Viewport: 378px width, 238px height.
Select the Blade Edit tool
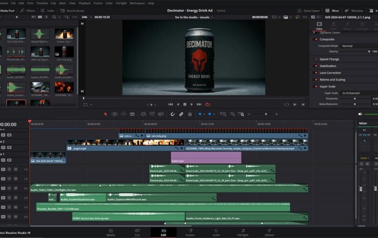(x=132, y=114)
